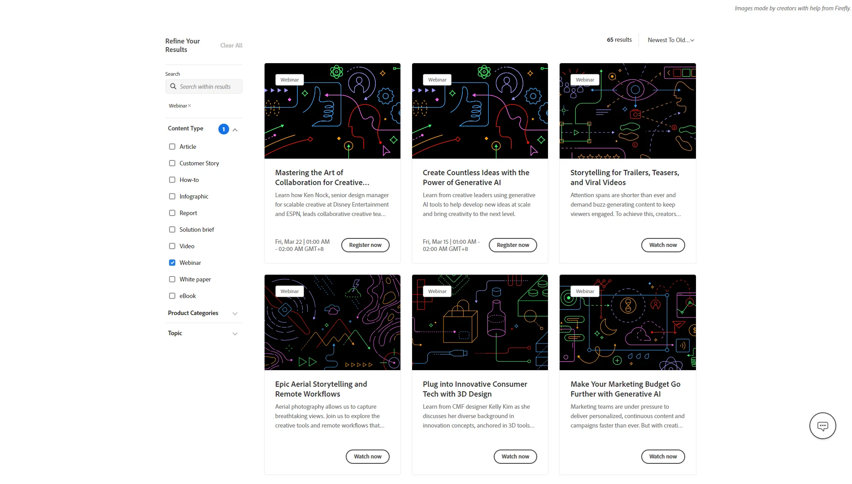Remove the Webinar filter tag
This screenshot has width=852, height=484.
190,105
